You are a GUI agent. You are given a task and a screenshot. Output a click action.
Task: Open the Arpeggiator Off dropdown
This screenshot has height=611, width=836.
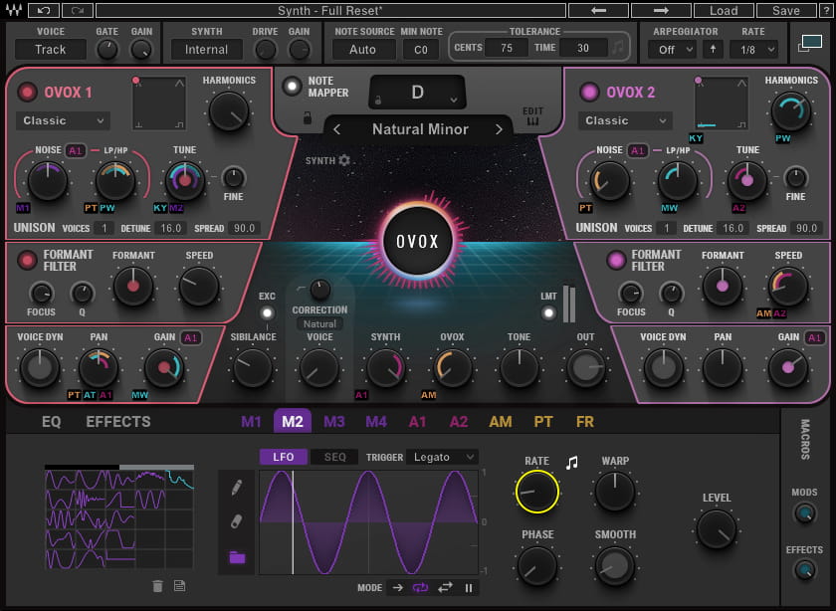[x=671, y=48]
